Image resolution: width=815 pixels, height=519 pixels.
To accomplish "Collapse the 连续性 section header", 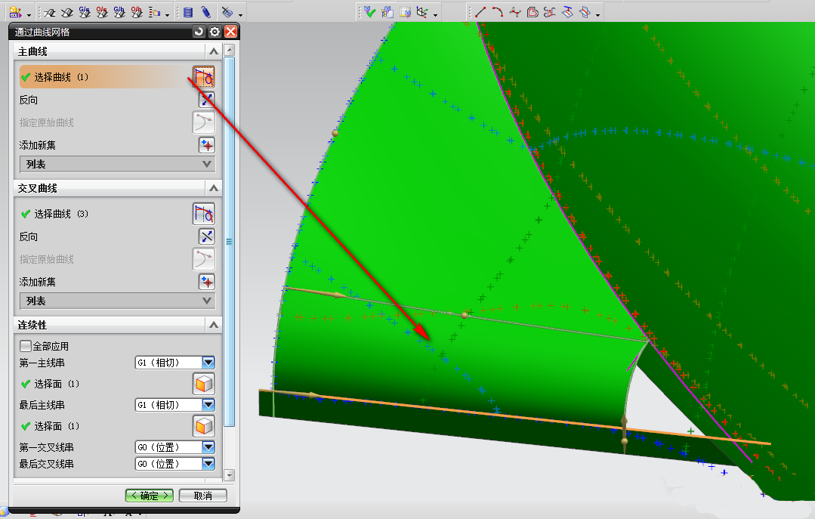I will [x=215, y=325].
